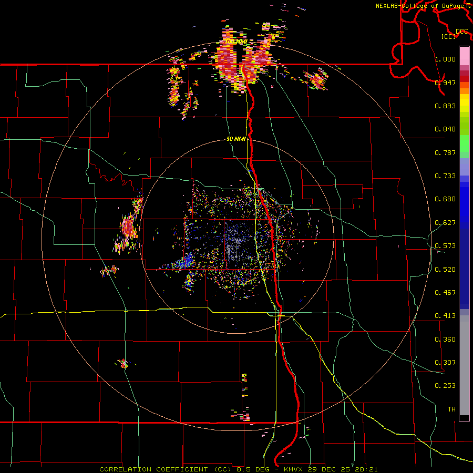Click the TH threshold label
Screen dimensions: 473x473
coord(451,409)
